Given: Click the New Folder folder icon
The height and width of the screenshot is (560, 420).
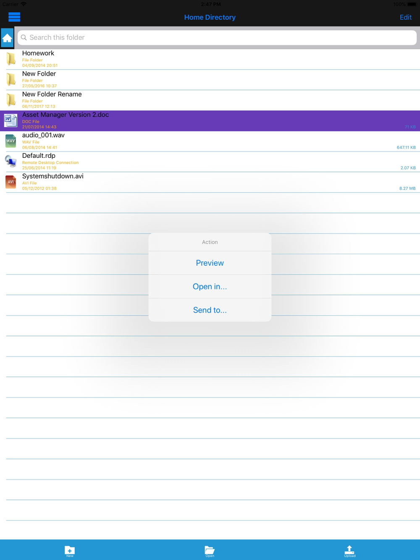Looking at the screenshot, I should [11, 79].
